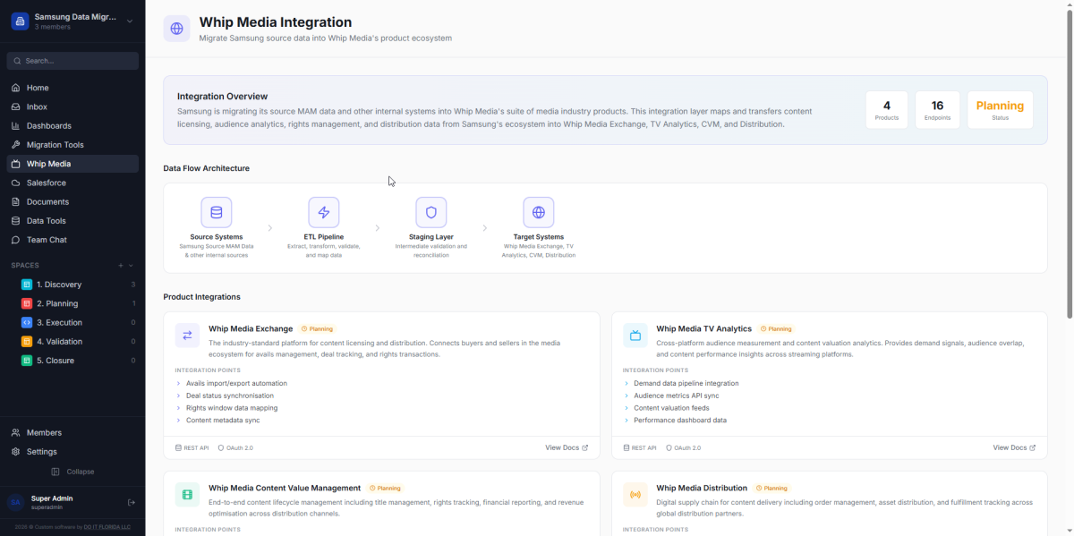
Task: Open the Samsung Data Migration workspace dropdown
Action: point(130,21)
